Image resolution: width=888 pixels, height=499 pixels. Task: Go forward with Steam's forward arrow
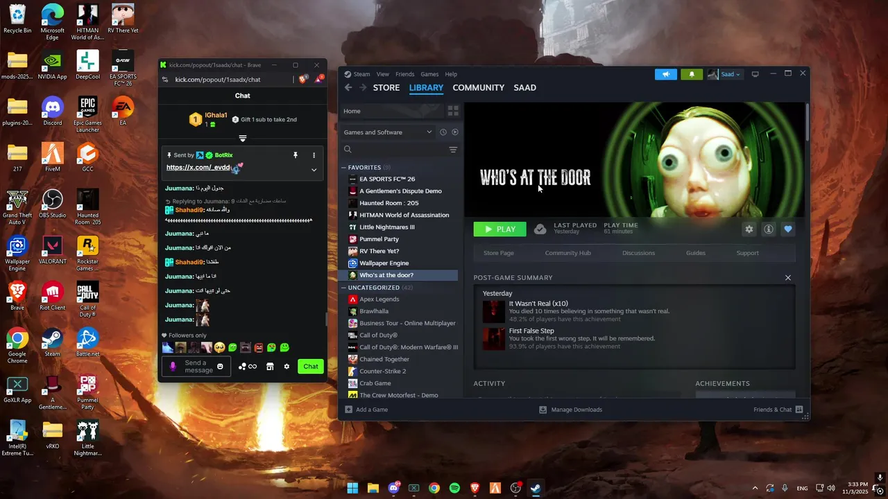click(363, 87)
